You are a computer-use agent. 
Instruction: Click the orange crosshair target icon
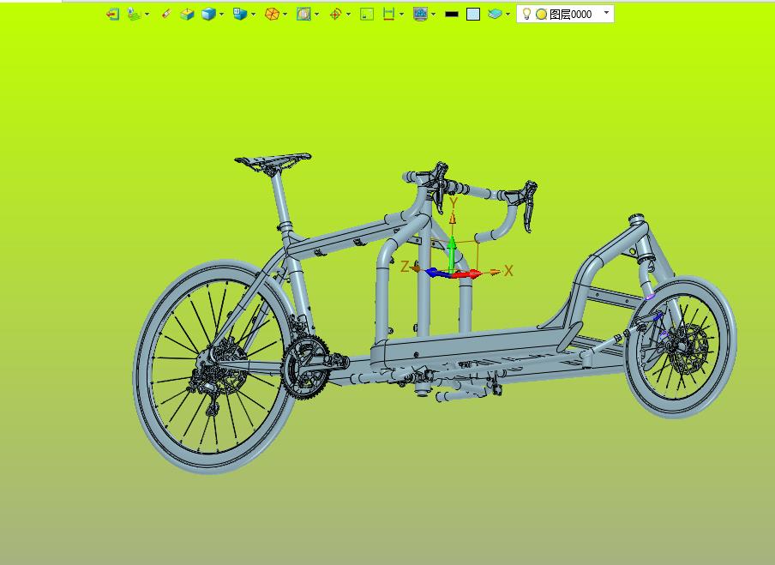(335, 14)
